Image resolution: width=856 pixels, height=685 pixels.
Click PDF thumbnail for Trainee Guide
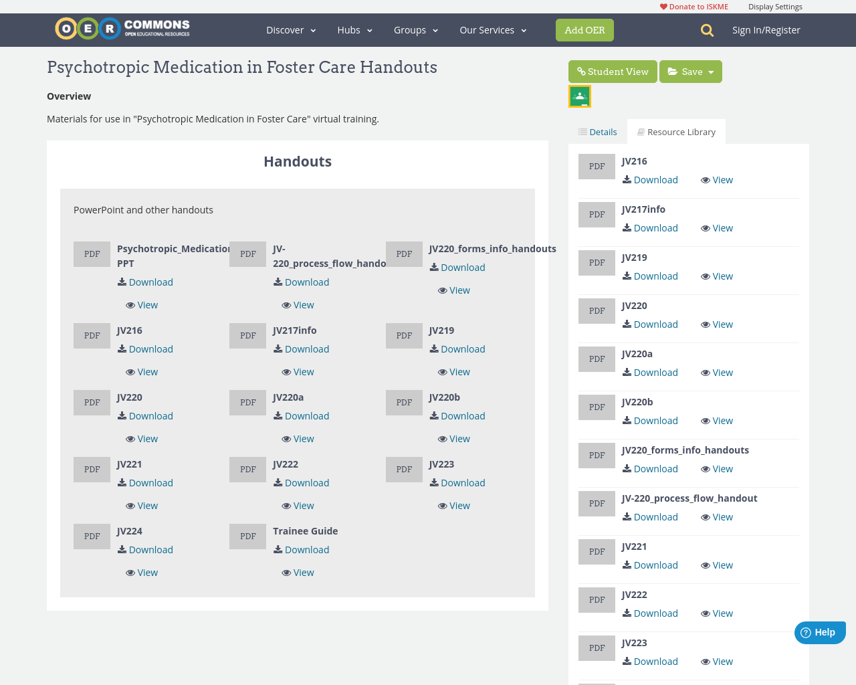pyautogui.click(x=247, y=536)
